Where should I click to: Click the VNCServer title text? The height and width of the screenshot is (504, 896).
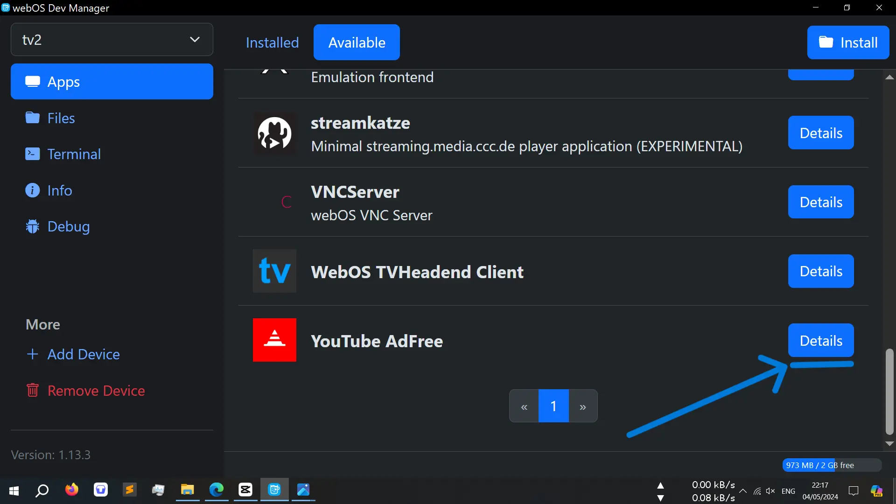[x=355, y=192]
